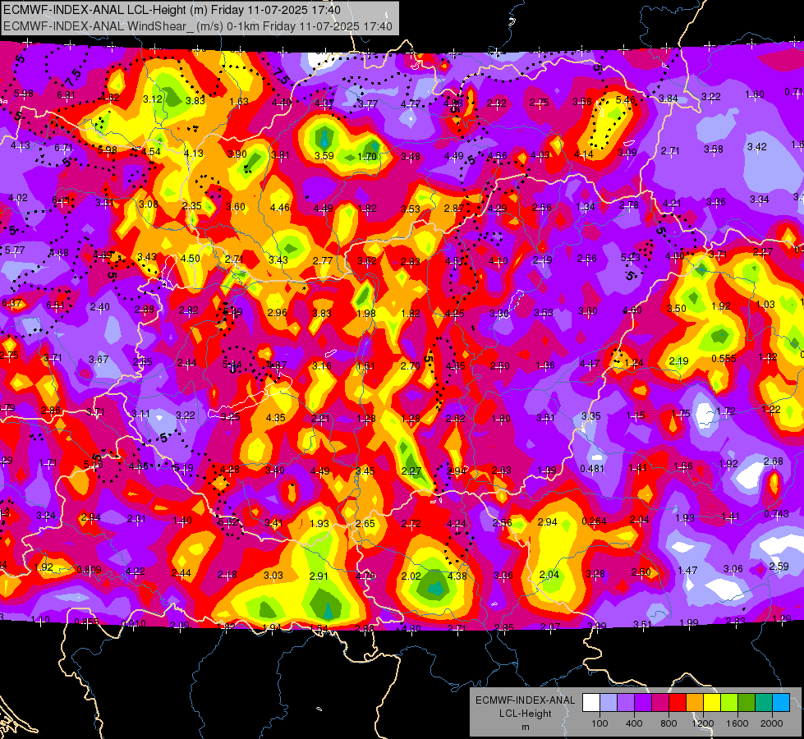Click the wind shear value 3.59
Viewport: 804px width, 739px height.
point(324,156)
